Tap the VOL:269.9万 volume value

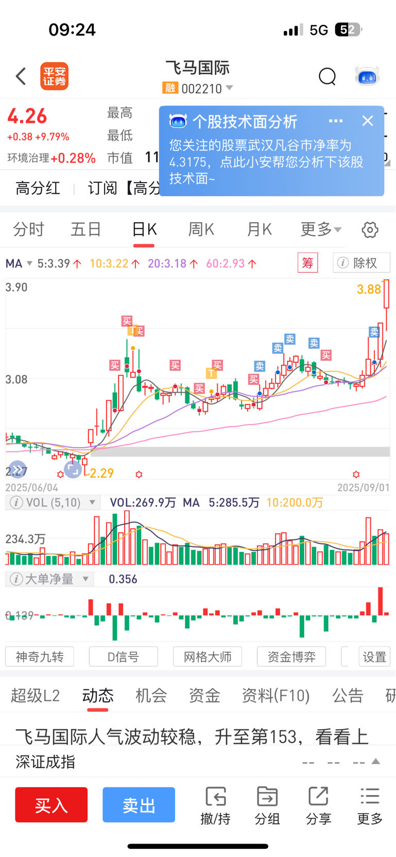coord(143,502)
